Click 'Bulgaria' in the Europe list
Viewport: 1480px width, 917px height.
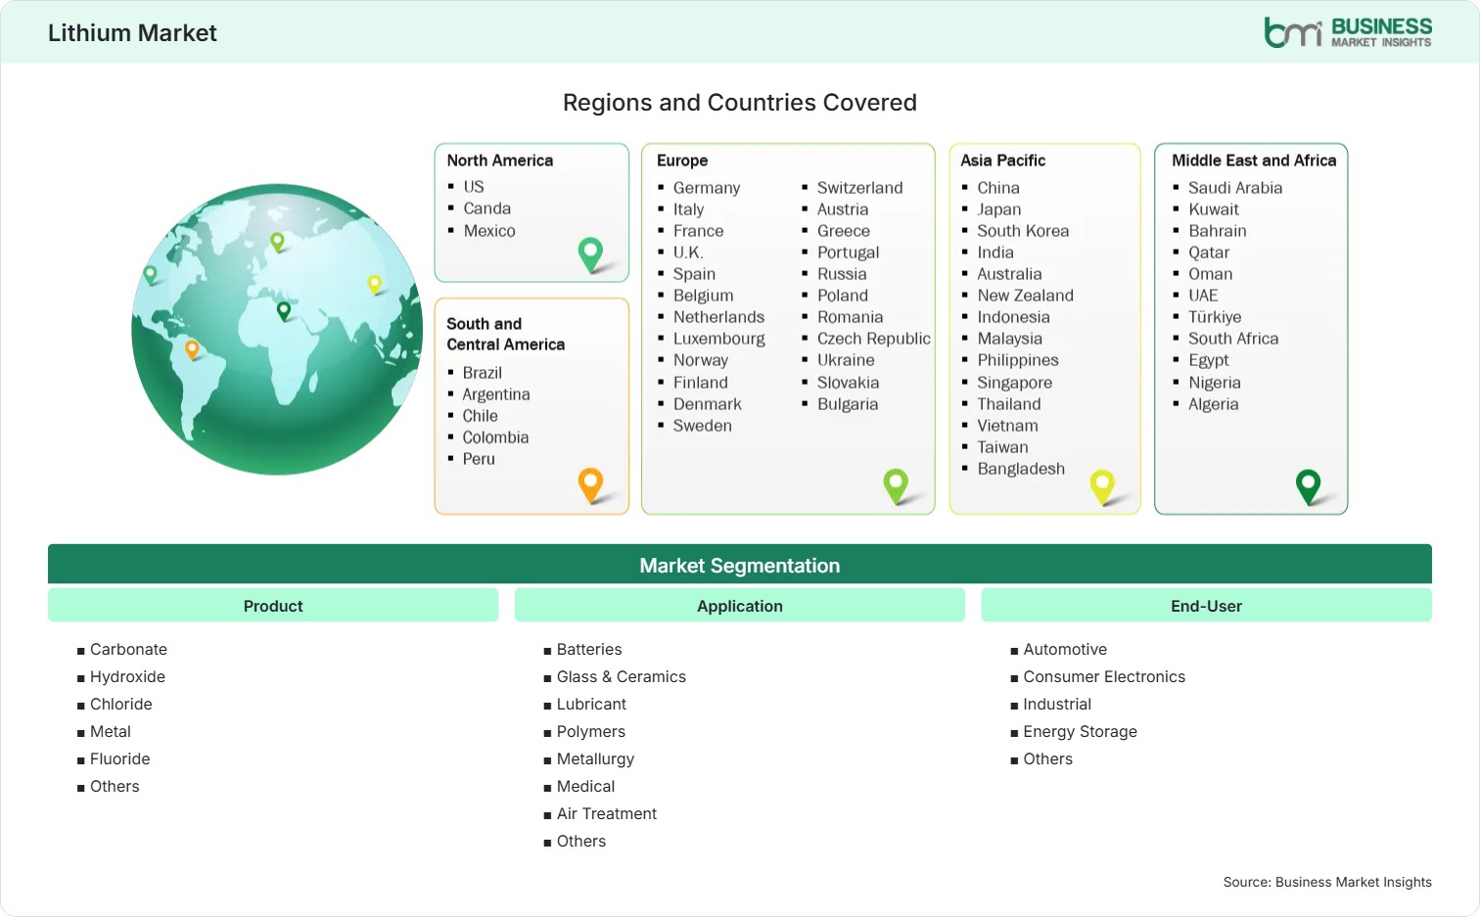click(848, 404)
